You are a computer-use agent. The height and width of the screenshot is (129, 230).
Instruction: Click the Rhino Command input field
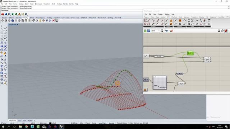tap(75, 10)
